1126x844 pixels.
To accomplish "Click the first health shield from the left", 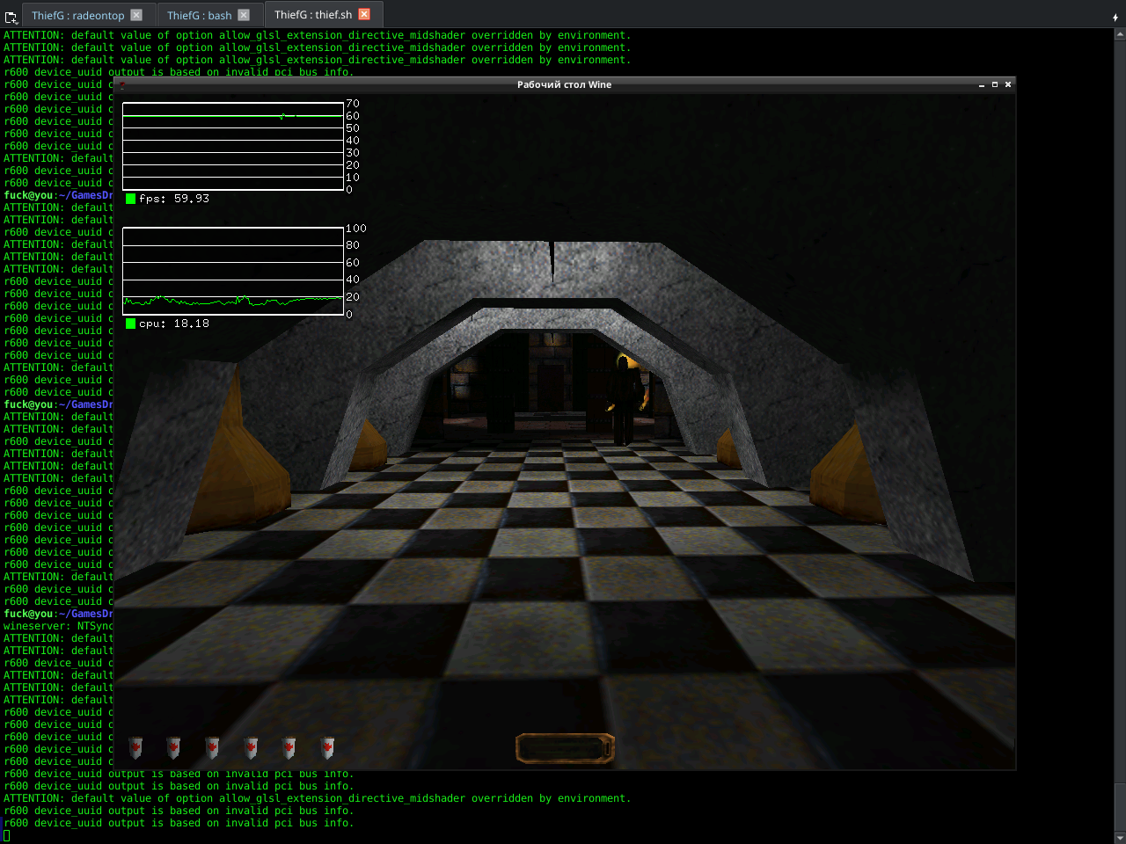I will point(135,747).
